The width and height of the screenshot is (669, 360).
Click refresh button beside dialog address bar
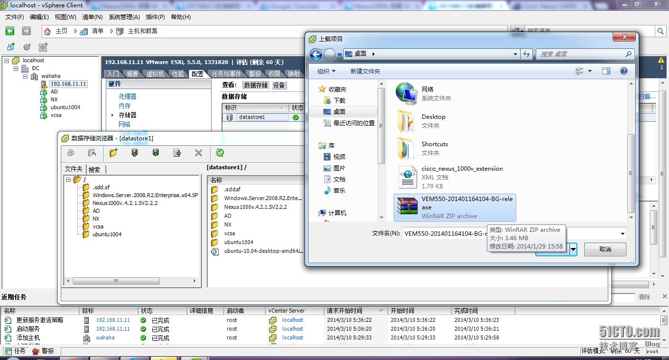pyautogui.click(x=526, y=54)
